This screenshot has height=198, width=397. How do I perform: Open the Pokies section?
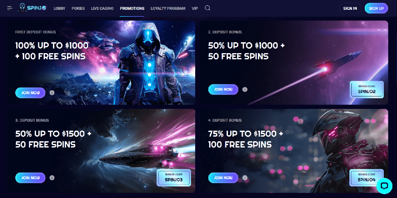[x=78, y=9]
